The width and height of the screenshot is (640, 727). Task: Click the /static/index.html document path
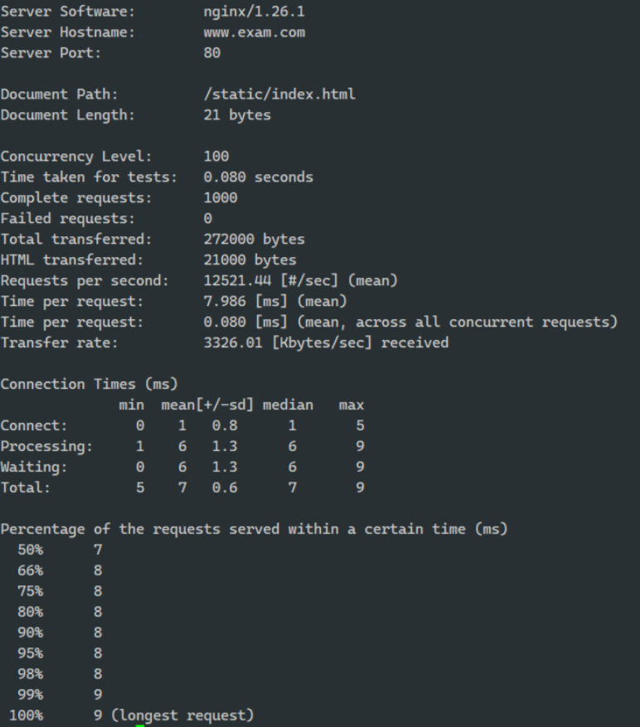279,95
